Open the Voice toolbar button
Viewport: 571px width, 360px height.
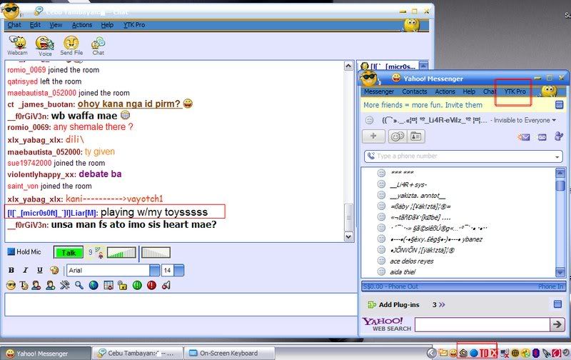pos(45,46)
